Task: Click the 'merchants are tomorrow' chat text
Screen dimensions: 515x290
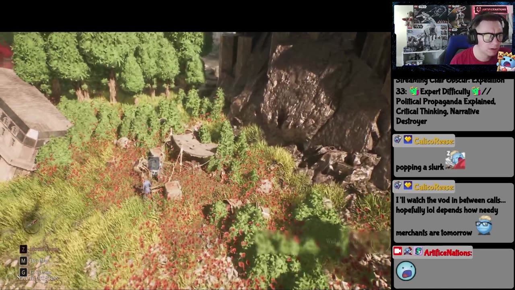Action: 434,232
